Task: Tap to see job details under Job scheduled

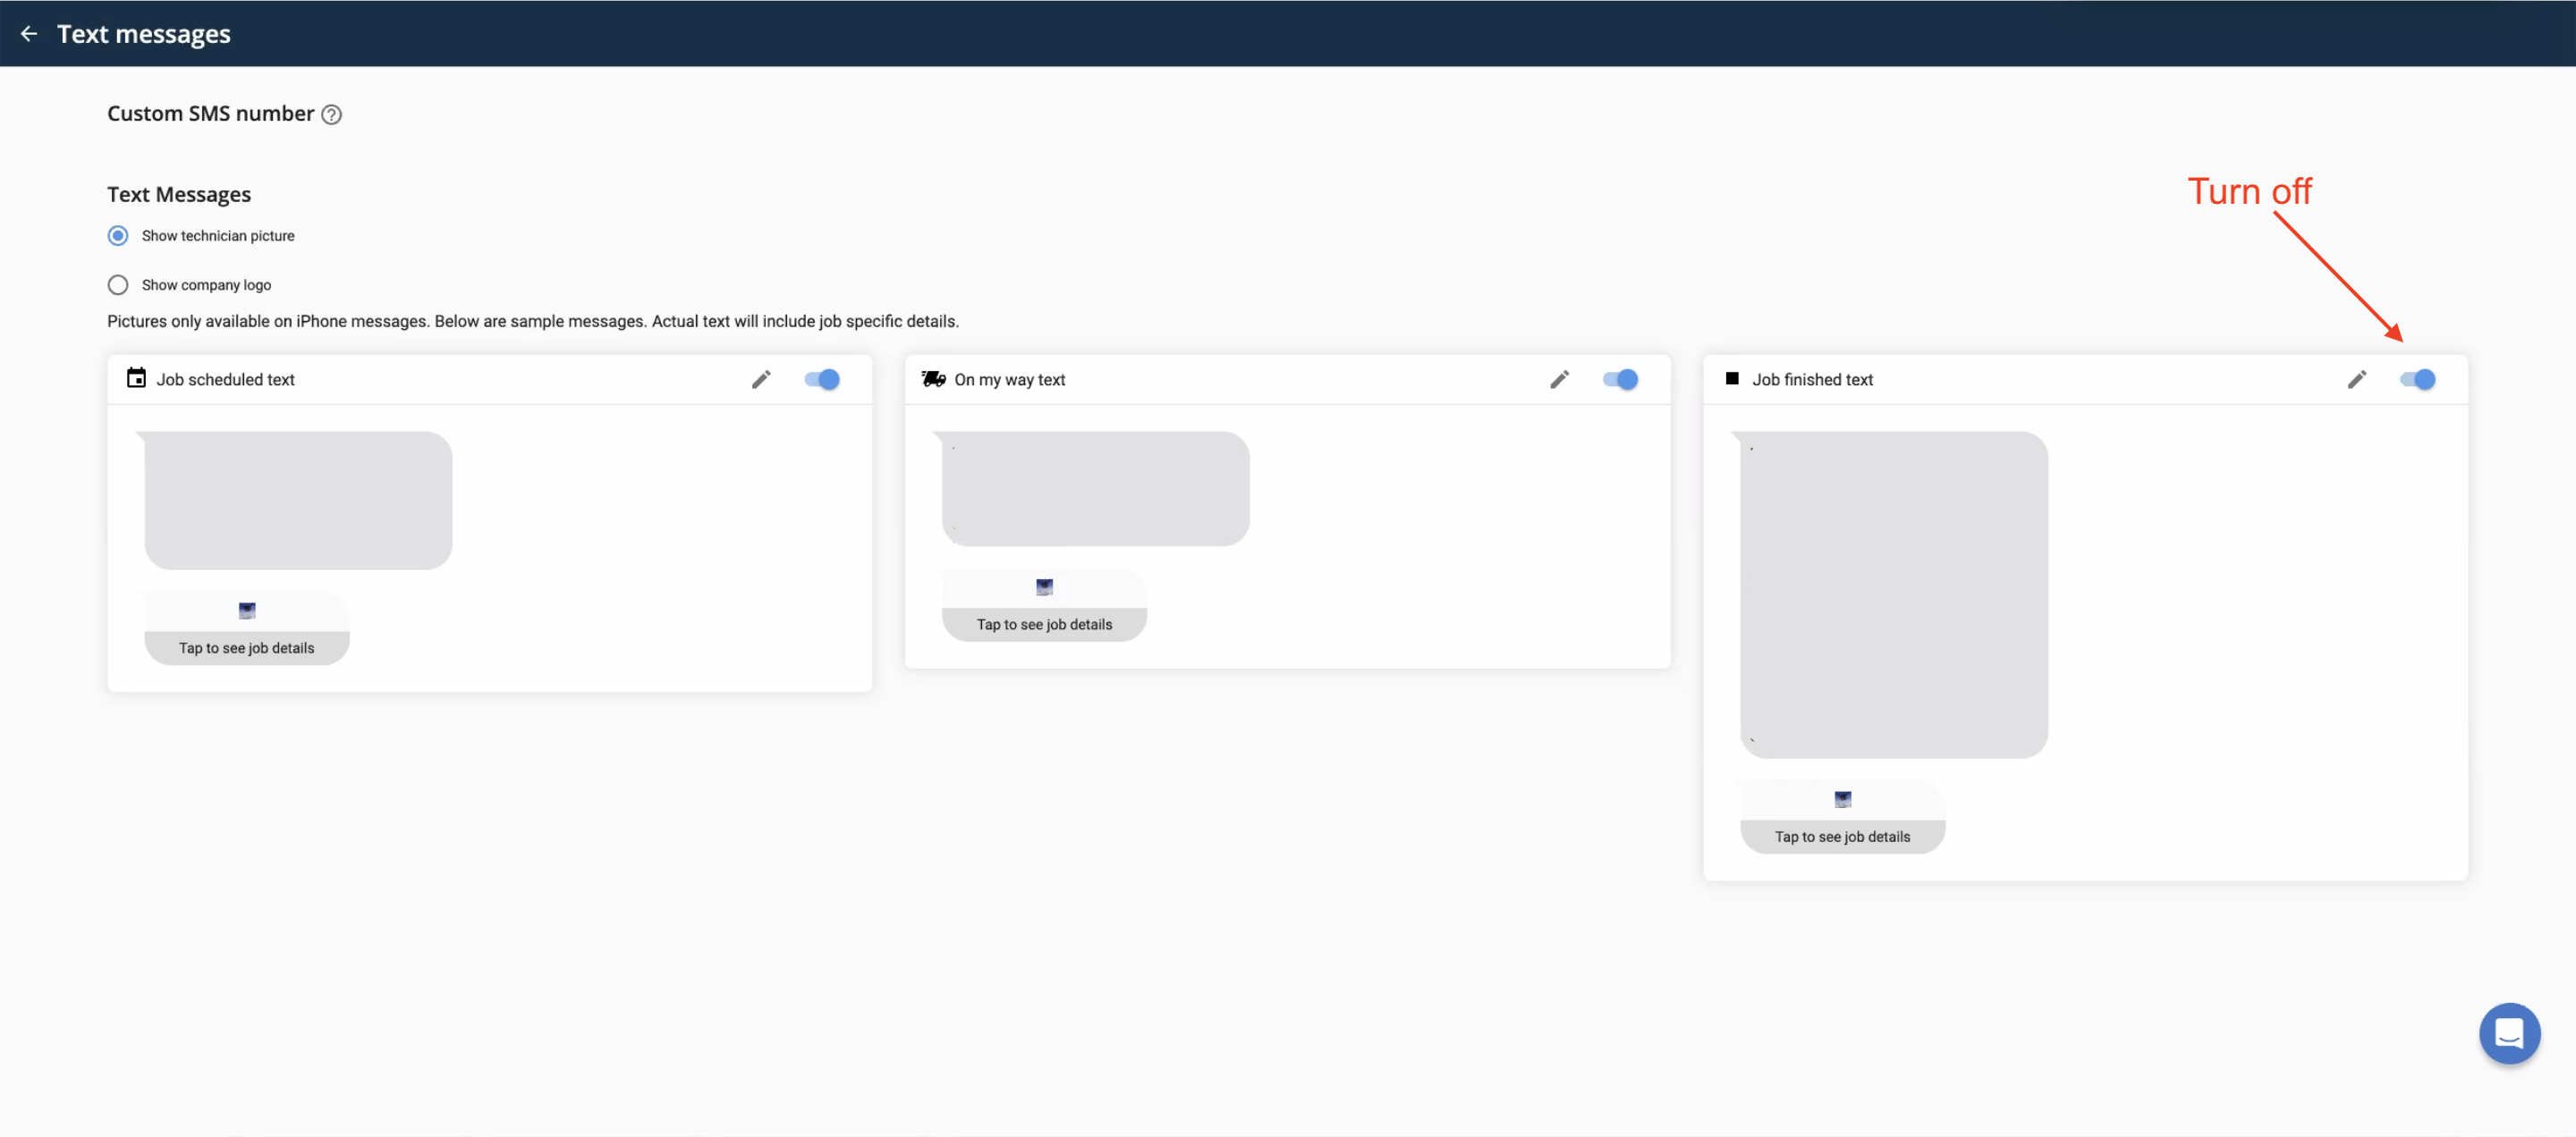Action: [246, 647]
